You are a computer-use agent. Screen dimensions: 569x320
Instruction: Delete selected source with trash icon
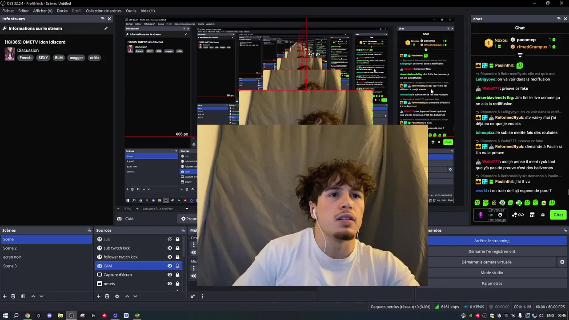tap(107, 296)
